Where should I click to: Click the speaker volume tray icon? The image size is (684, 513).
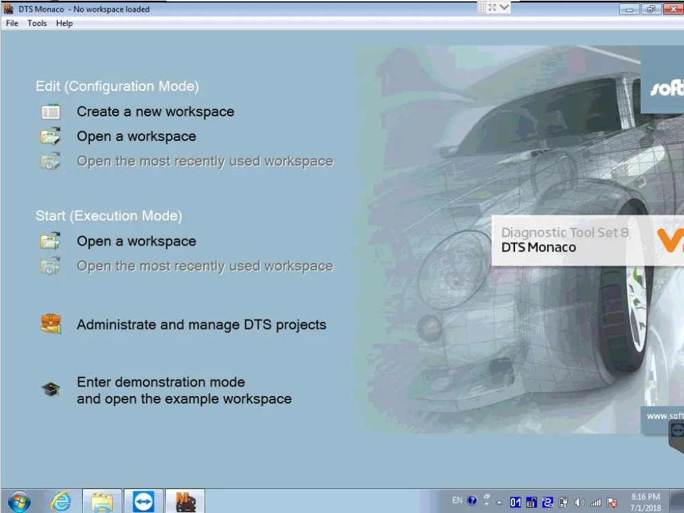tap(579, 502)
